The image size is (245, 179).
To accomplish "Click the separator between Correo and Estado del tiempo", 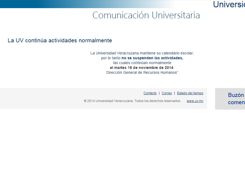I will [175, 93].
